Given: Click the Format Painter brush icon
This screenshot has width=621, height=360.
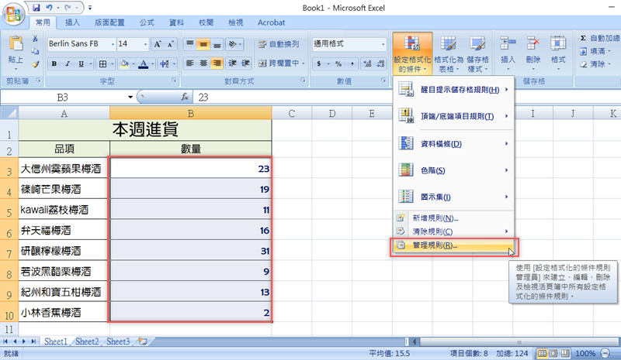Looking at the screenshot, I should coord(35,65).
